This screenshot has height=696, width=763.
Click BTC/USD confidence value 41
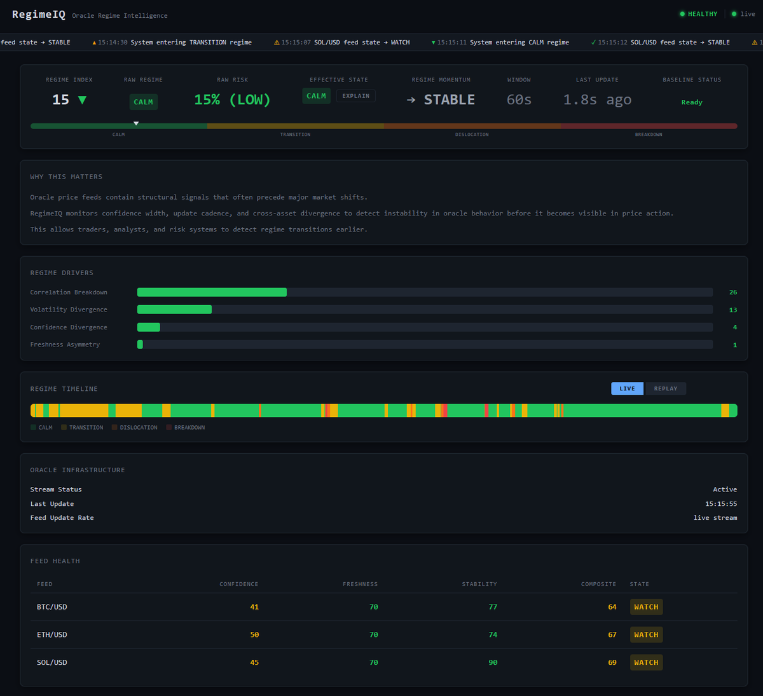tap(254, 607)
